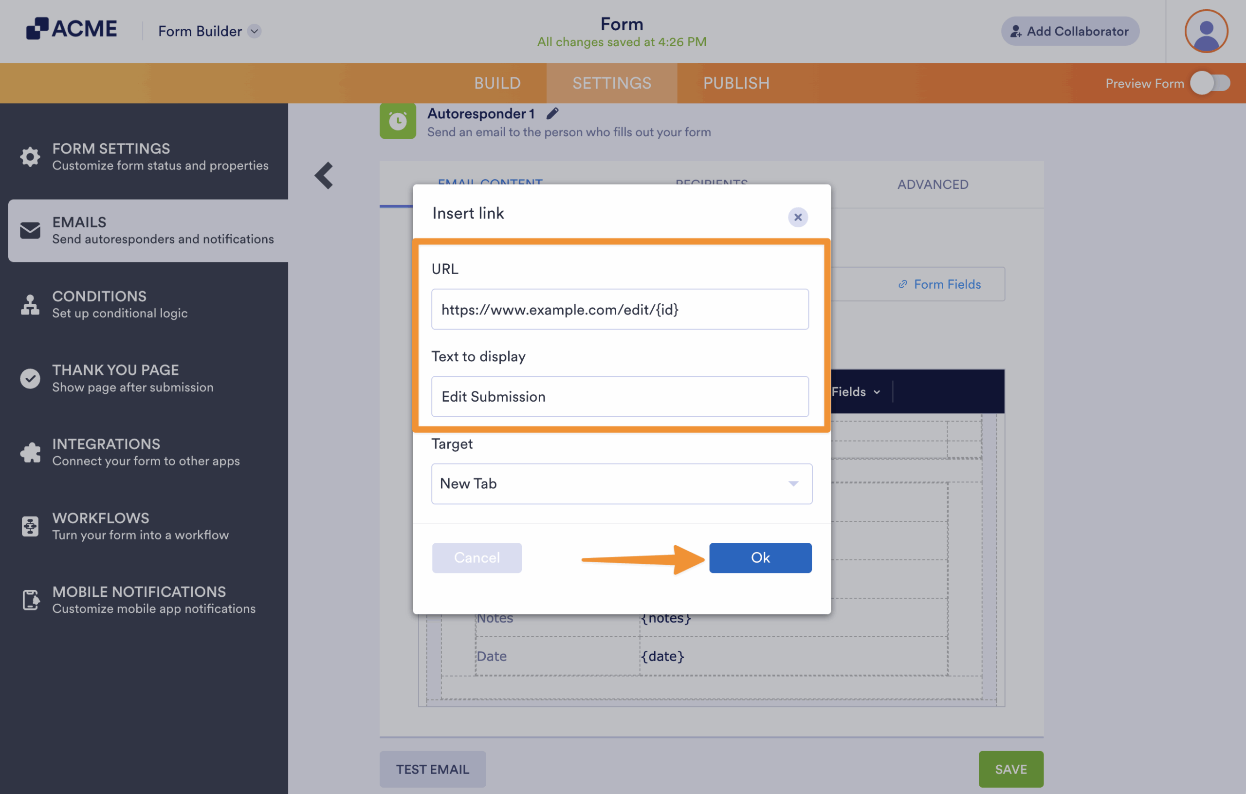
Task: Click the TEST EMAIL button
Action: (433, 769)
